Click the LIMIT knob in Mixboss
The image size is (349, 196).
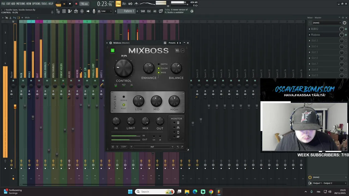point(131,121)
